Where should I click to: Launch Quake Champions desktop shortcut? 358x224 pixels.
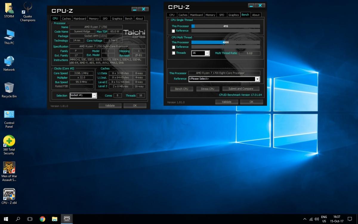coord(28,12)
